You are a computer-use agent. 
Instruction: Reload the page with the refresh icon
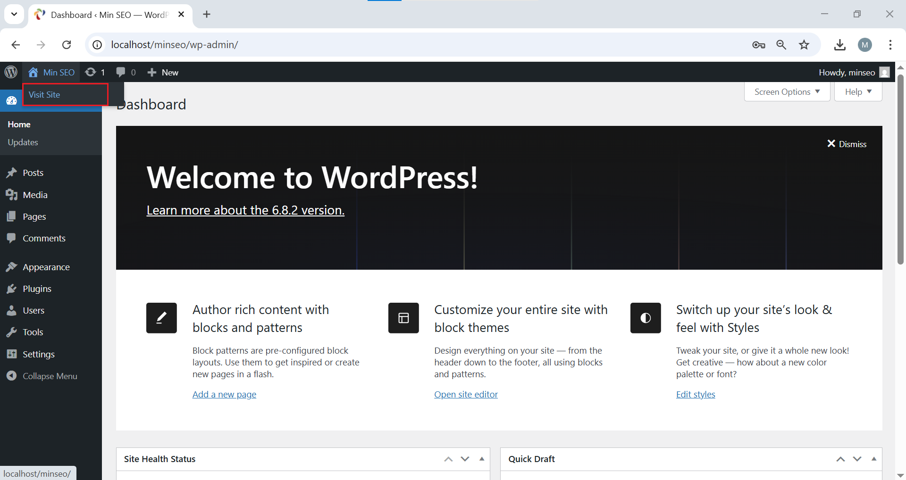pos(67,45)
